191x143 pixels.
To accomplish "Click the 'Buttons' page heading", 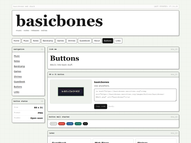I will tap(65, 58).
